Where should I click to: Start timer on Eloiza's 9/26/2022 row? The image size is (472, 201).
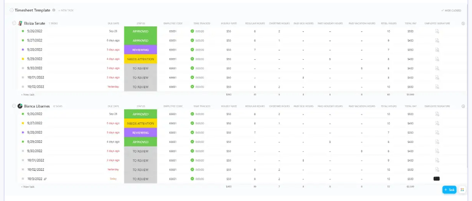click(x=192, y=31)
